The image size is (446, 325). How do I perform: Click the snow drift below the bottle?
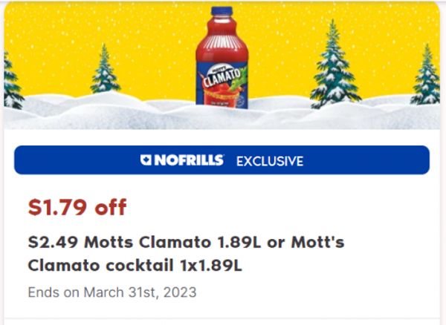coord(222,118)
